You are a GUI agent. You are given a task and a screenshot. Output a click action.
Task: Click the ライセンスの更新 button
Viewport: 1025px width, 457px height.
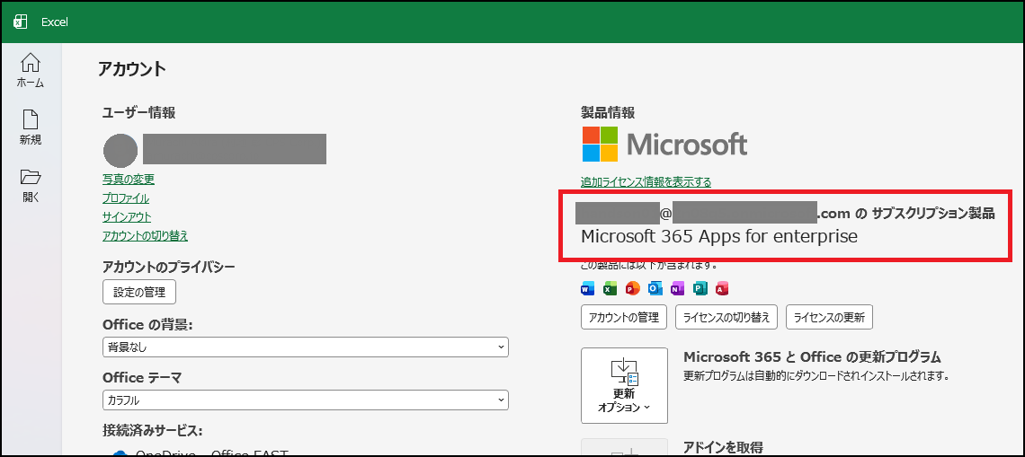[x=829, y=317]
